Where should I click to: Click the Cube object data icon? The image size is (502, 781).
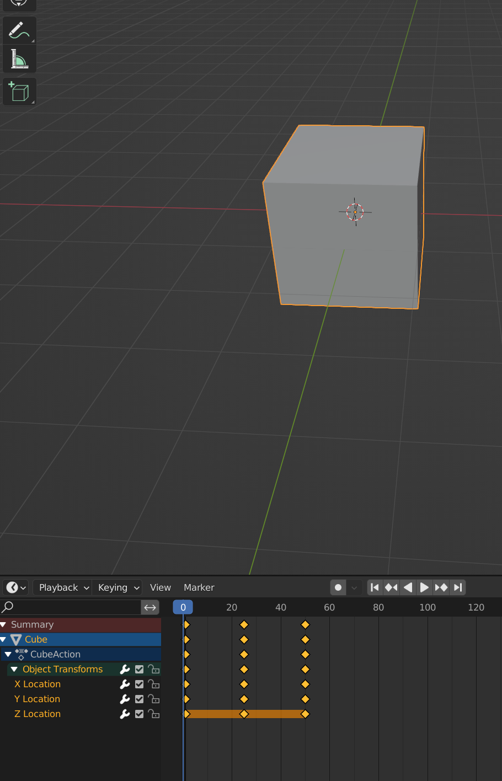[16, 640]
